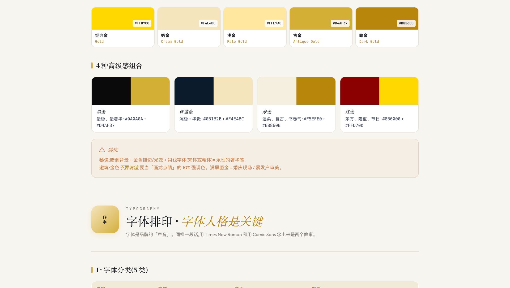
Task: Click the dark red half of 红金
Action: pyautogui.click(x=360, y=91)
